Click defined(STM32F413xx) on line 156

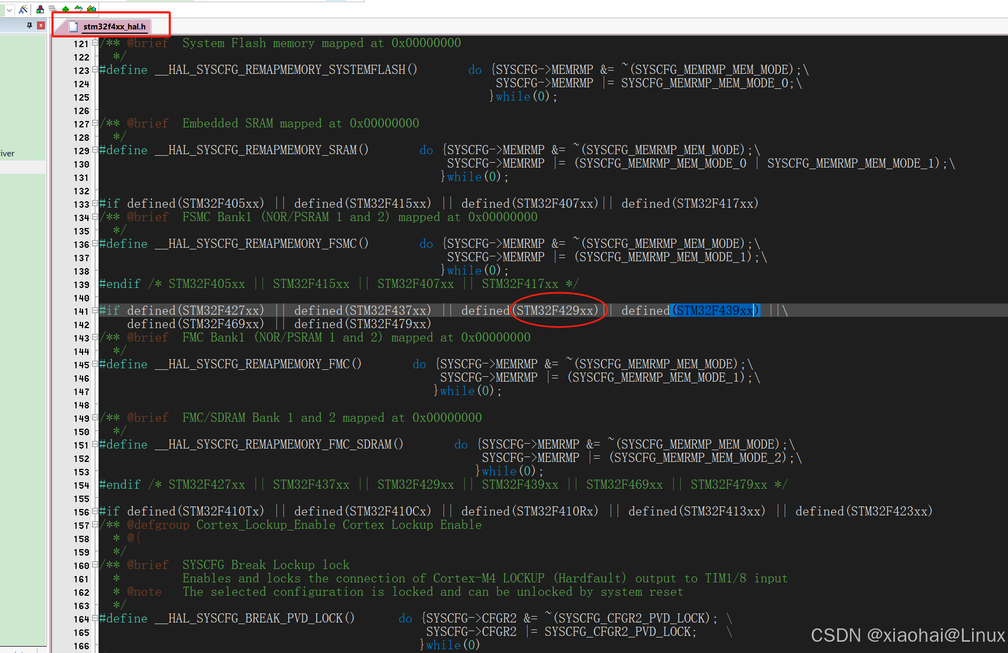pyautogui.click(x=697, y=511)
